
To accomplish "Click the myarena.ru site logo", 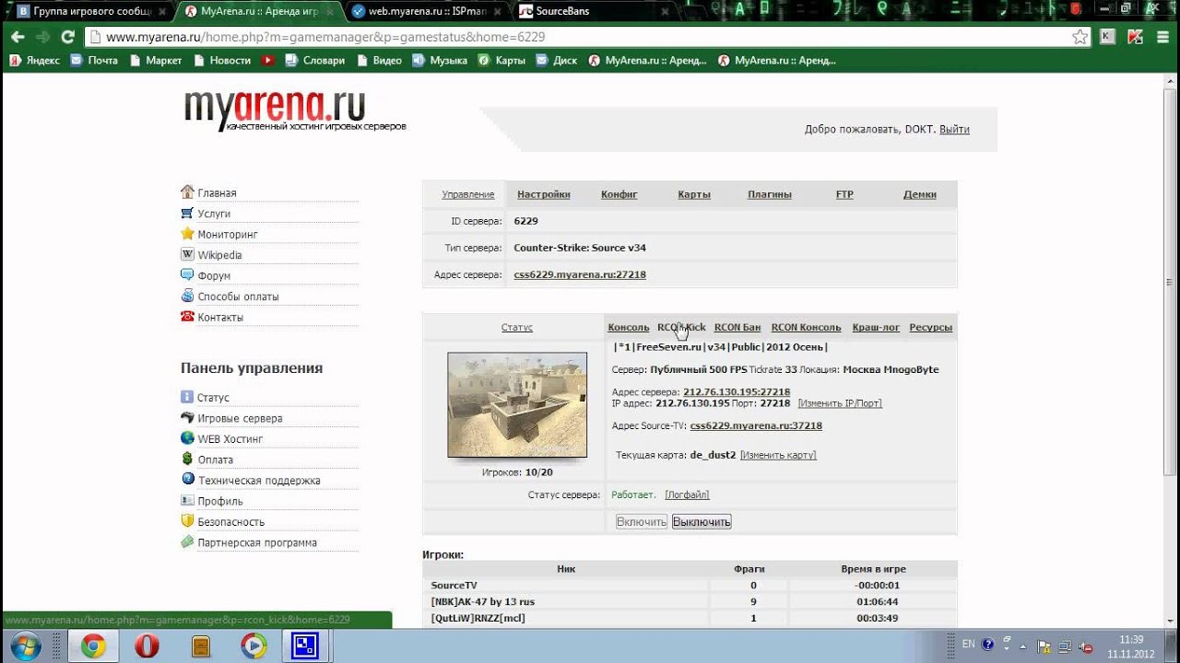I will [x=294, y=109].
